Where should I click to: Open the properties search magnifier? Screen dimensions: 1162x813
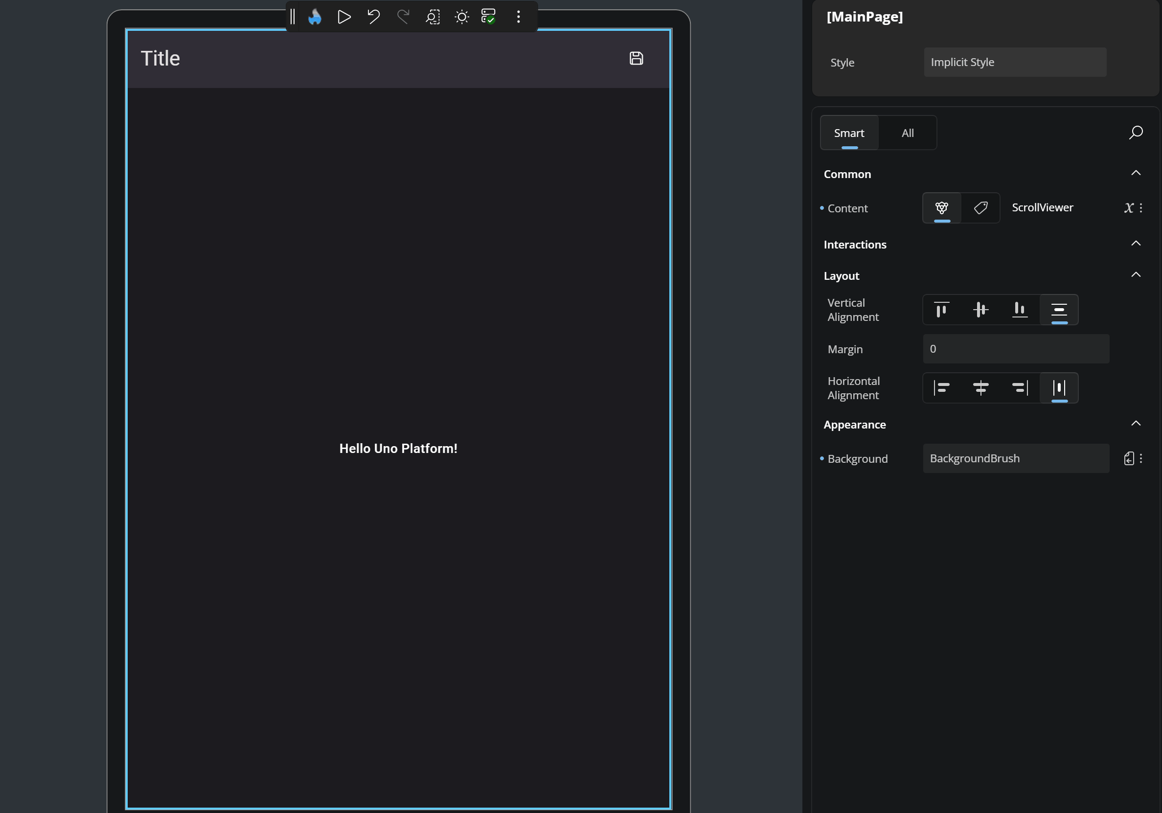coord(1136,133)
